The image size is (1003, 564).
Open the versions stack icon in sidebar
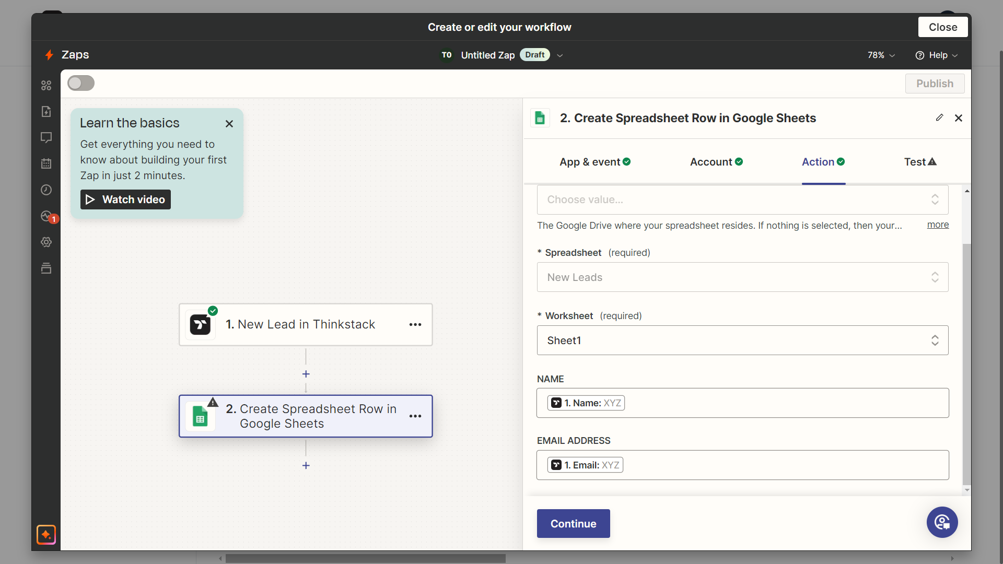[x=46, y=268]
